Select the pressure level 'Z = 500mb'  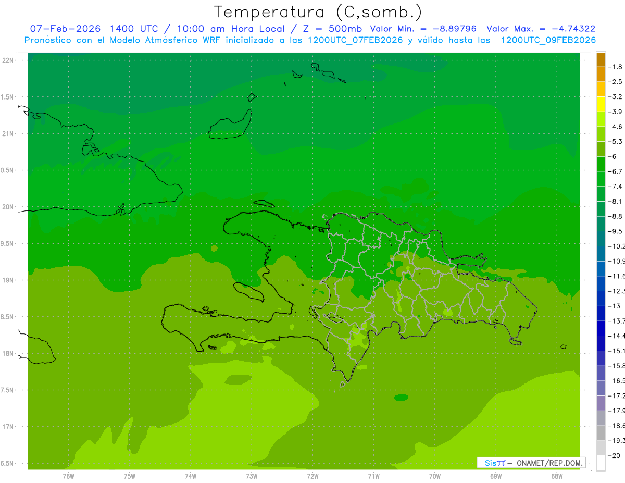[x=332, y=29]
